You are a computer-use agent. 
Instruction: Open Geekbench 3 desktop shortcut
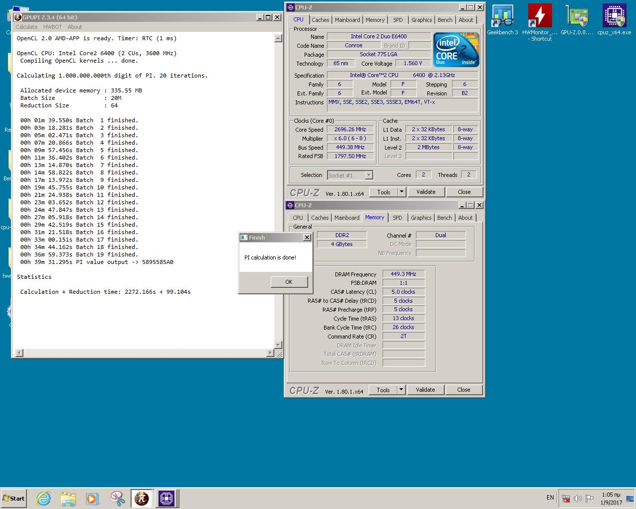502,20
